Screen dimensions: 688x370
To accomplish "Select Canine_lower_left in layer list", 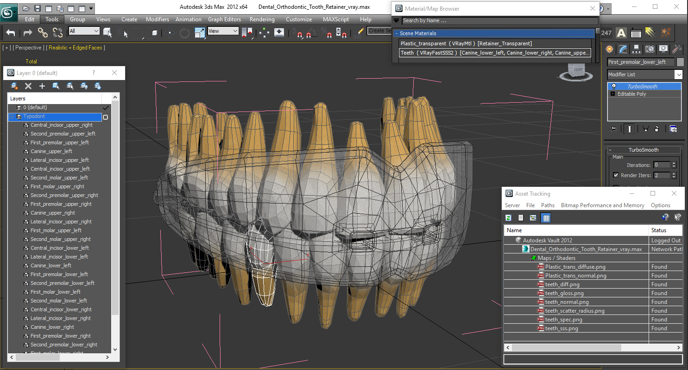I will (x=51, y=265).
